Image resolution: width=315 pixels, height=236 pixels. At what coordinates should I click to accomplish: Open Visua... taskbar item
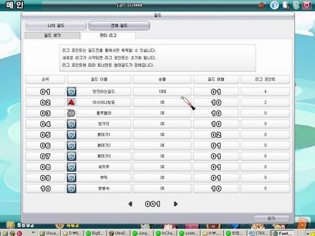[50, 233]
